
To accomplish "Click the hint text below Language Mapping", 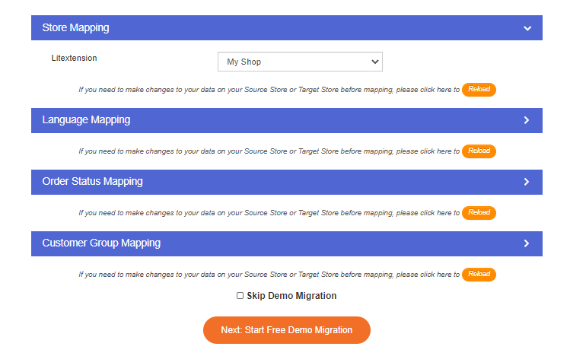I will 269,151.
